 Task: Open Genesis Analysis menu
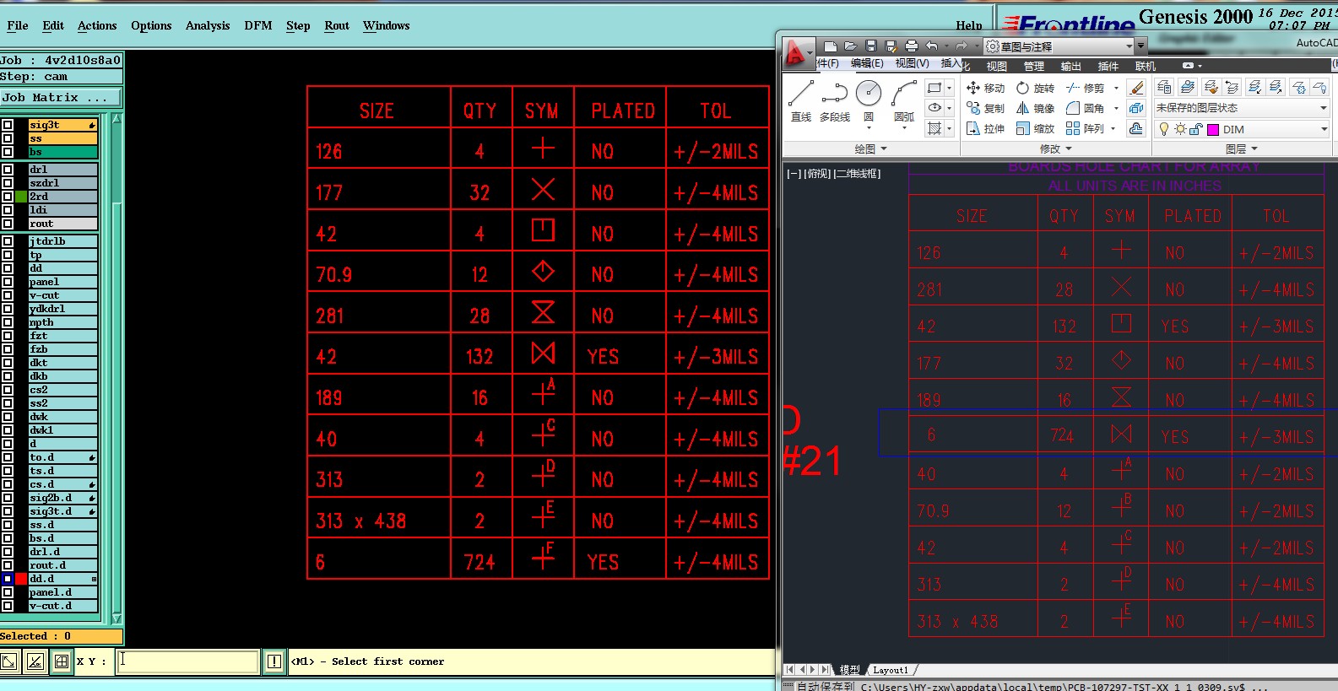tap(208, 25)
